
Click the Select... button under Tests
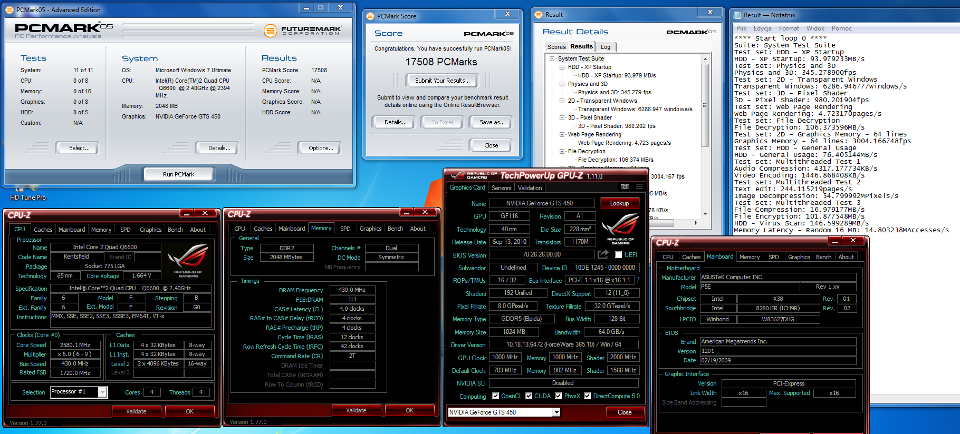point(79,148)
